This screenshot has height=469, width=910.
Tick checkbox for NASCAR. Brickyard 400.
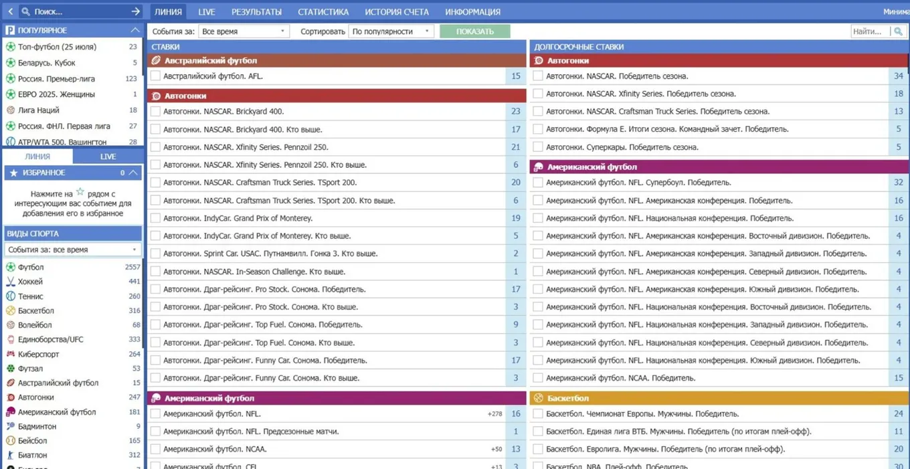click(155, 112)
